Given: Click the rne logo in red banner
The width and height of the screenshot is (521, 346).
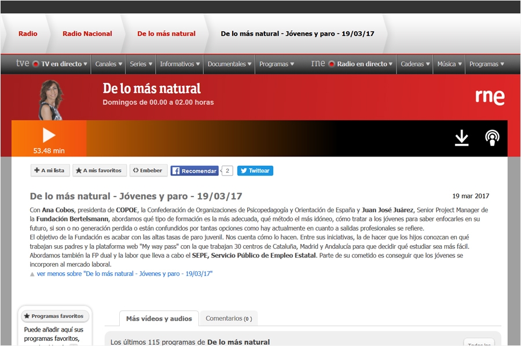Looking at the screenshot, I should tap(490, 97).
